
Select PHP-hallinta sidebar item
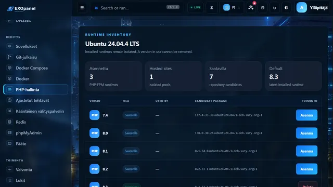pyautogui.click(x=36, y=89)
